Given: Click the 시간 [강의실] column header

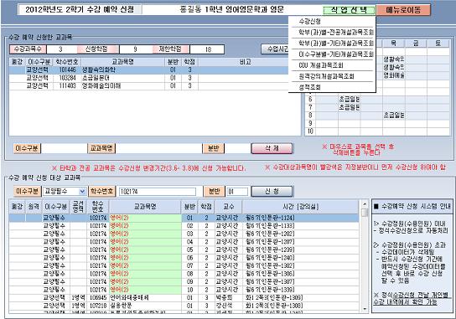Looking at the screenshot, I should tap(300, 207).
